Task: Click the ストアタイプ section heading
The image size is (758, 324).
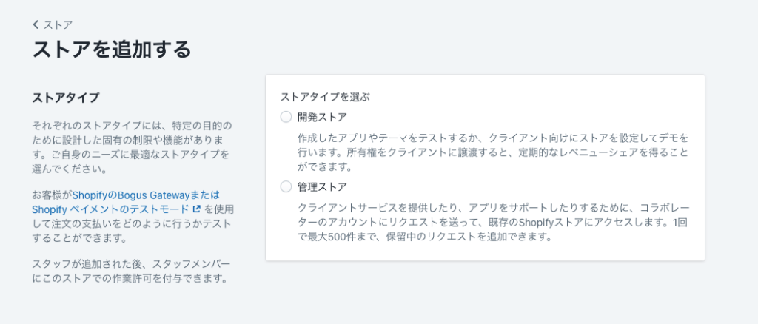Action: [66, 98]
